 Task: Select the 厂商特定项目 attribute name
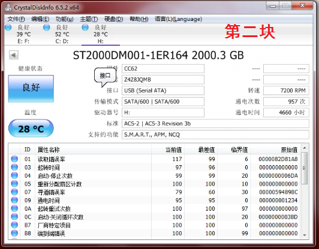(x=54, y=225)
